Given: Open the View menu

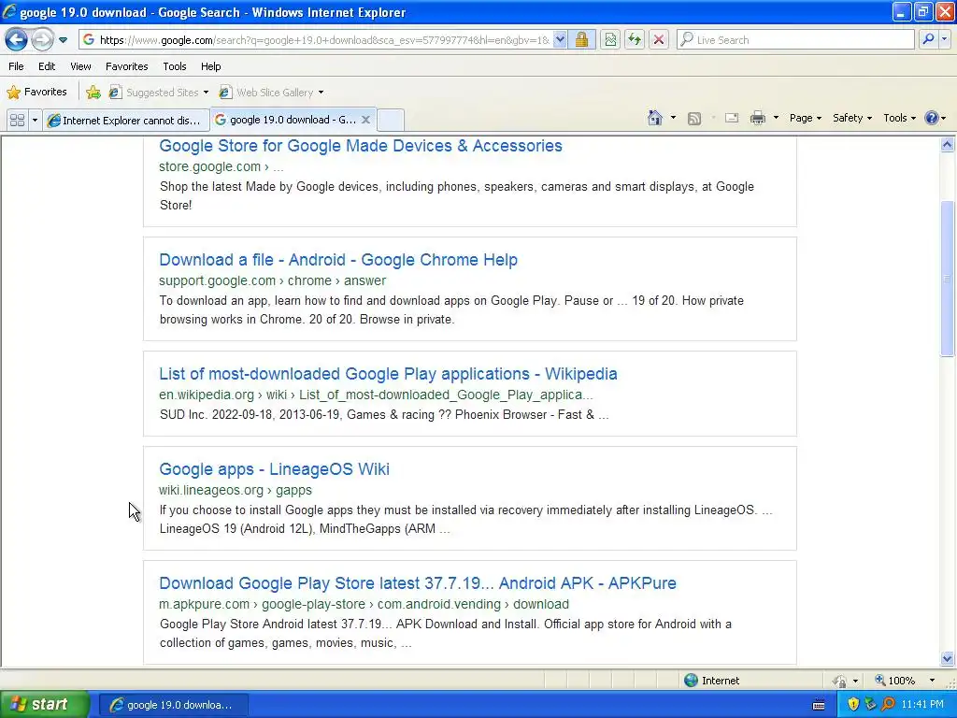Looking at the screenshot, I should [x=80, y=66].
